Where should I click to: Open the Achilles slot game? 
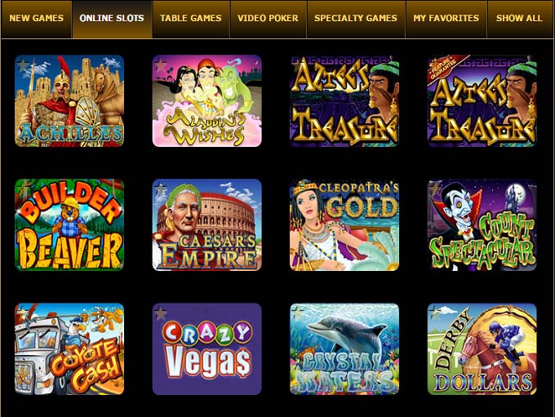pyautogui.click(x=69, y=101)
